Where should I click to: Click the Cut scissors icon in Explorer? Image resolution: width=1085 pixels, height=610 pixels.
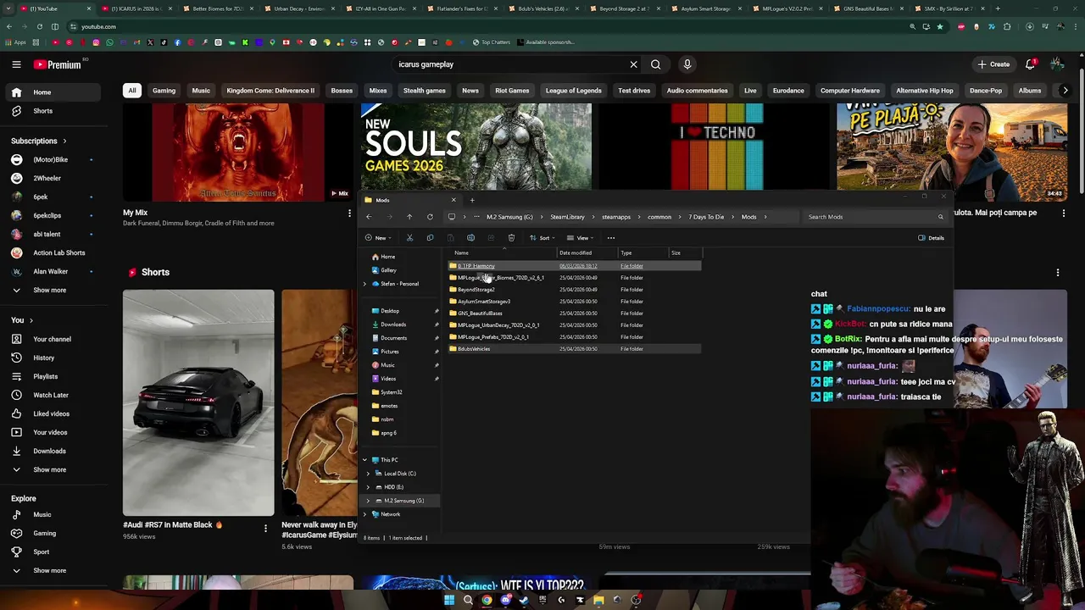point(409,238)
